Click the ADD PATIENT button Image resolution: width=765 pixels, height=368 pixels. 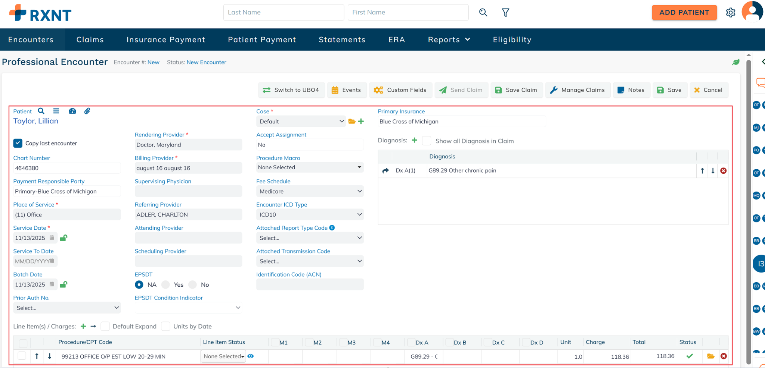684,13
